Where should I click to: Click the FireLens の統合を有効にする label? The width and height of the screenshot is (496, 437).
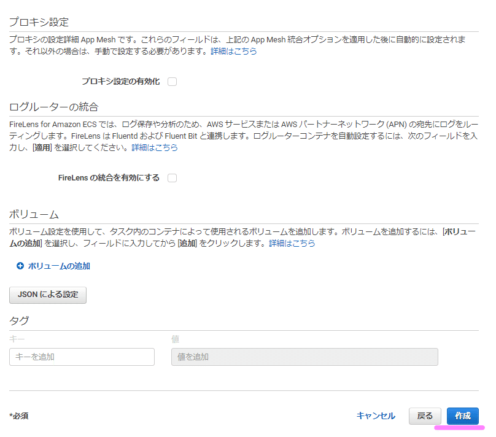click(109, 178)
